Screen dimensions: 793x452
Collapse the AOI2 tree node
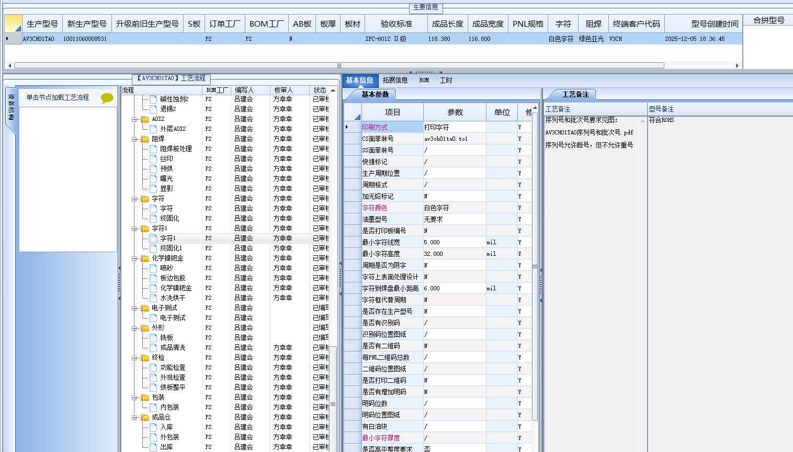[134, 119]
